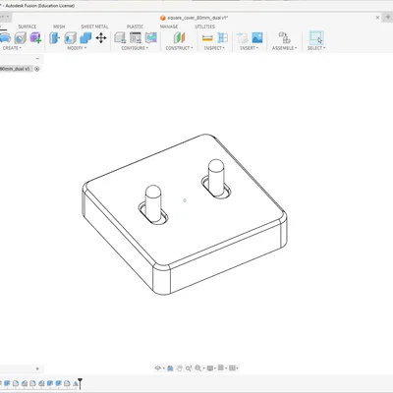Choose the Insert Canvas image icon
The image size is (393, 393).
point(257,38)
